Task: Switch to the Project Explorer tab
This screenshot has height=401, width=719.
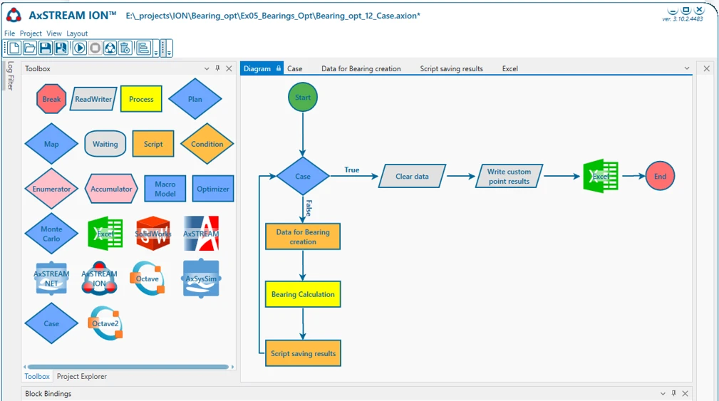Action: tap(82, 376)
